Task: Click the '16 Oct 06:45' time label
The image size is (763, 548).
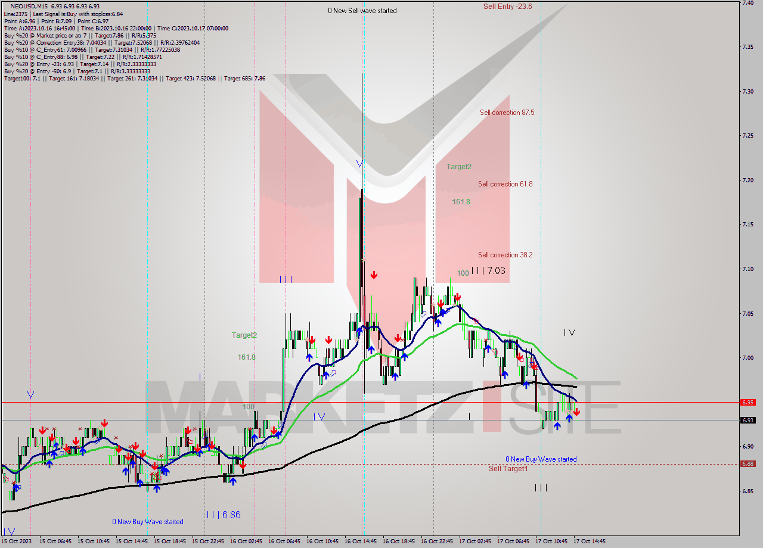Action: [284, 541]
